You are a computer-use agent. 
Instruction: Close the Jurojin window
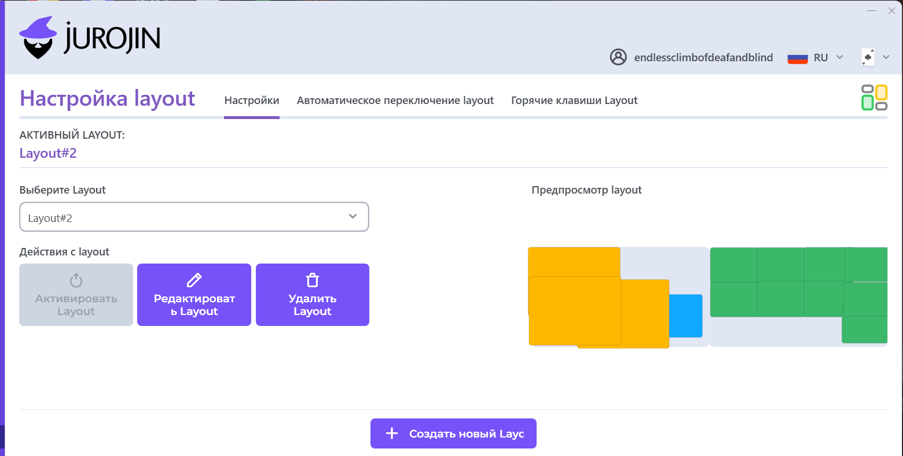(x=892, y=11)
